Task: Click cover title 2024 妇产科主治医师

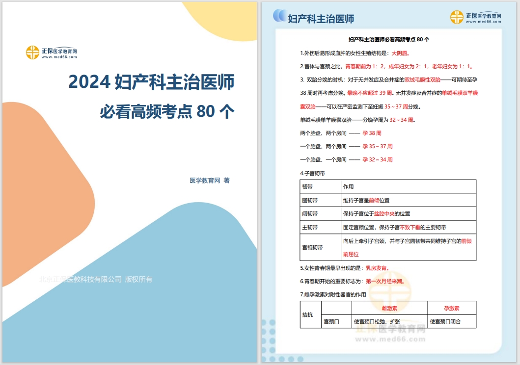Action: pos(151,82)
